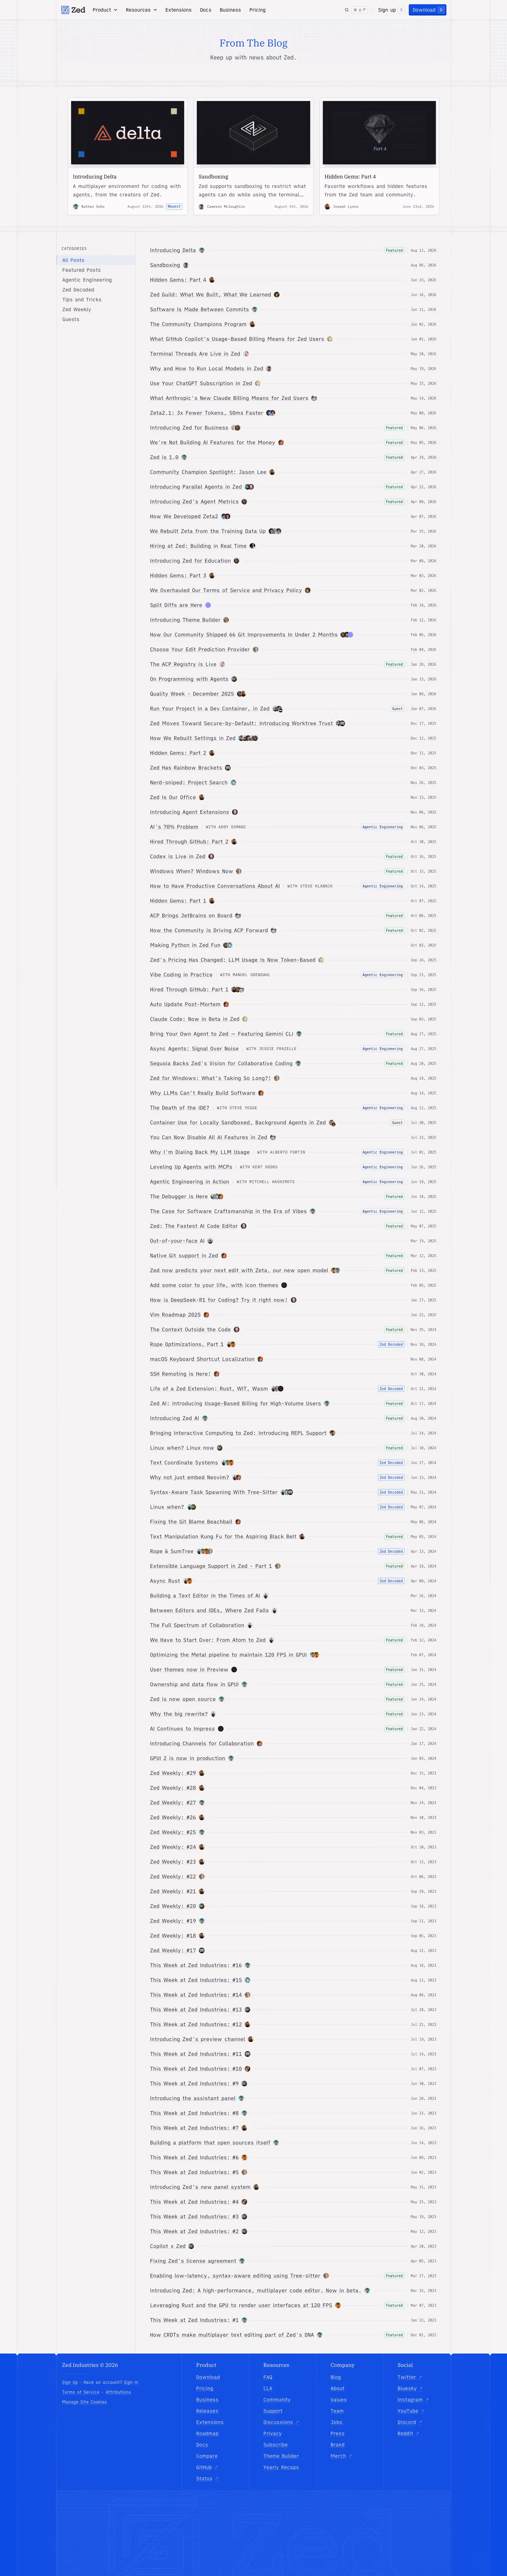This screenshot has height=2576, width=507.
Task: Open Manage Site Cookies in footer
Action: (x=84, y=2402)
